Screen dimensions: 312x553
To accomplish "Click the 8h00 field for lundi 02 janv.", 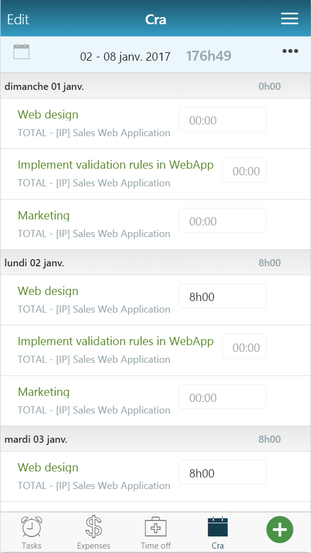I will 223,296.
